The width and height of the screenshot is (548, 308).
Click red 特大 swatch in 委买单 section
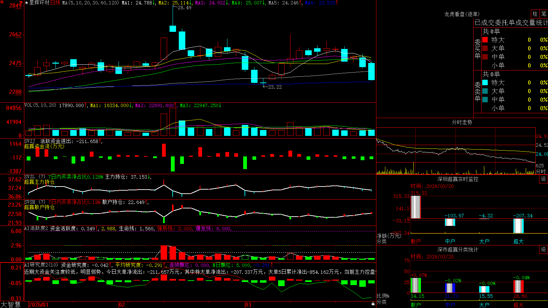(485, 40)
